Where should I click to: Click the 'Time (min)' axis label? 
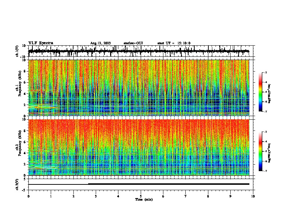(x=144, y=200)
